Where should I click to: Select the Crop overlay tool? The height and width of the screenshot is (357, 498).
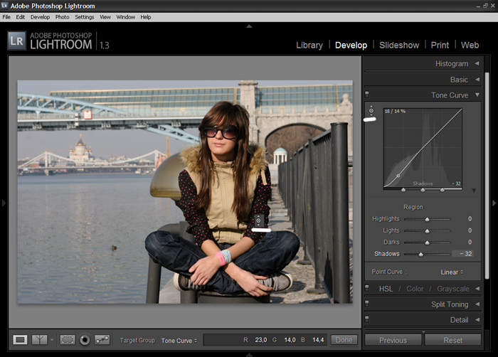click(68, 340)
